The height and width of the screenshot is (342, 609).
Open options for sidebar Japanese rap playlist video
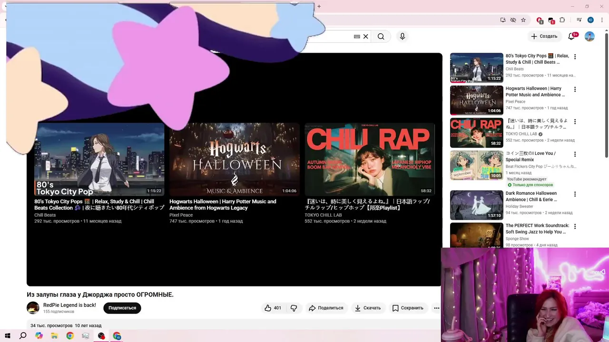click(575, 122)
